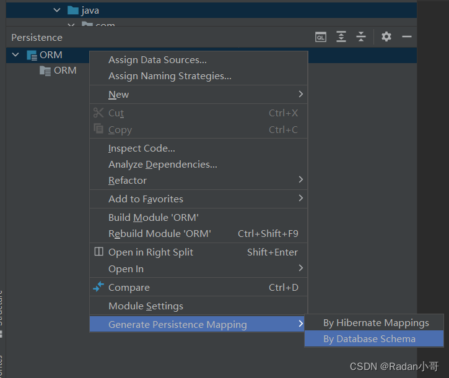Select Refactor menu entry

[x=198, y=181]
